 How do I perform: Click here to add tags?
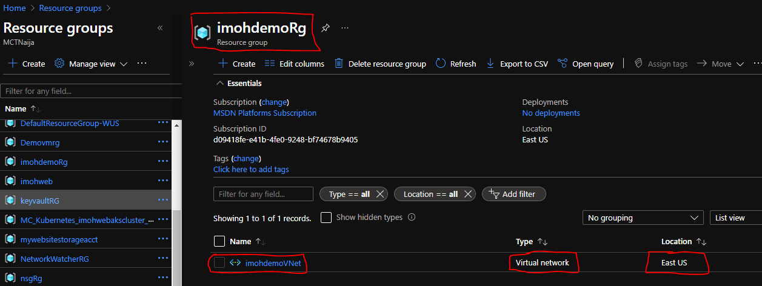click(x=251, y=169)
